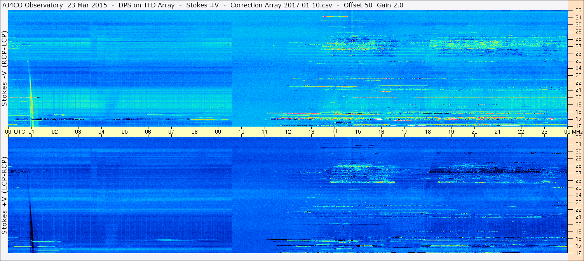The image size is (584, 261).
Task: Click the 18 MHz label of the upper panel
Action: 578,112
